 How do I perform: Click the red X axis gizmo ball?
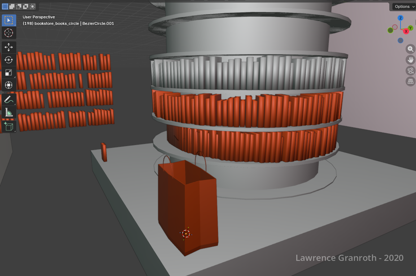tap(406, 31)
